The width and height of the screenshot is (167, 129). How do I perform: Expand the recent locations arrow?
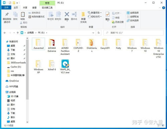(x=14, y=33)
